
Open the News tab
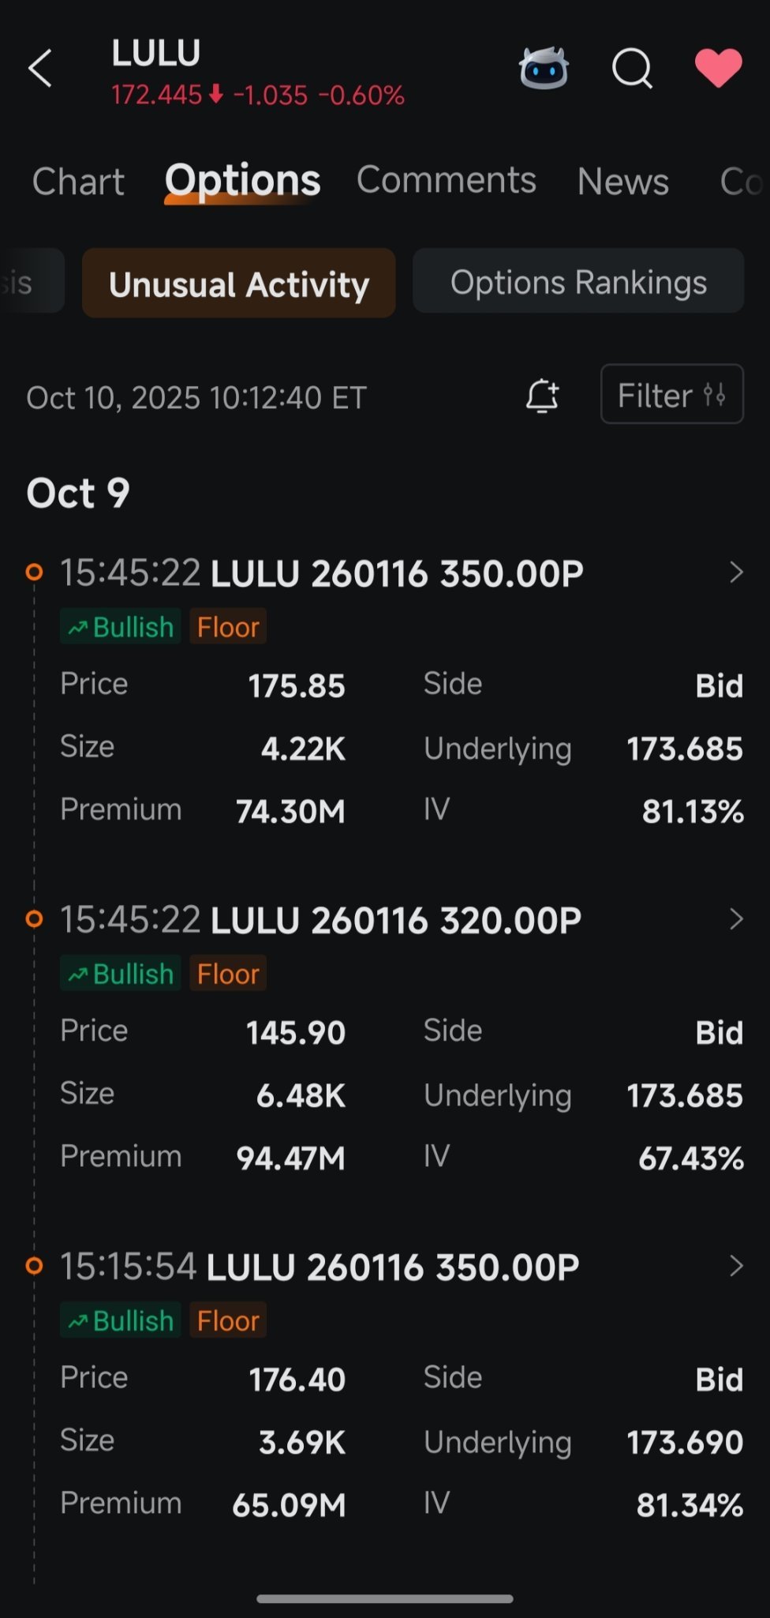click(623, 182)
